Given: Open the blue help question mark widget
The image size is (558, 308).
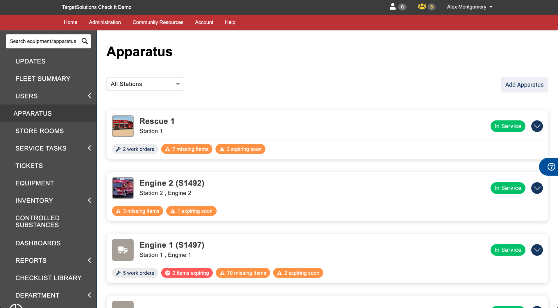Looking at the screenshot, I should click(551, 167).
